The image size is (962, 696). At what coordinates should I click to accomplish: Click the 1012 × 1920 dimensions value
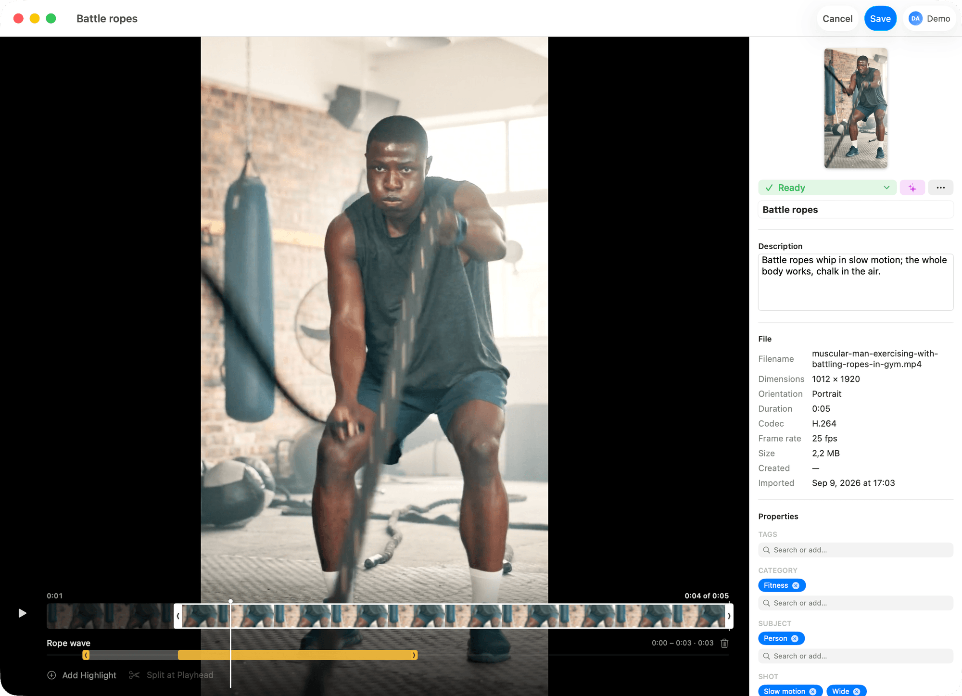pyautogui.click(x=836, y=379)
